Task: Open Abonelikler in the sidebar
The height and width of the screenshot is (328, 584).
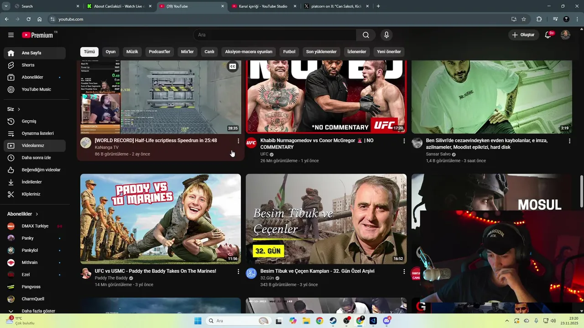Action: (35, 77)
